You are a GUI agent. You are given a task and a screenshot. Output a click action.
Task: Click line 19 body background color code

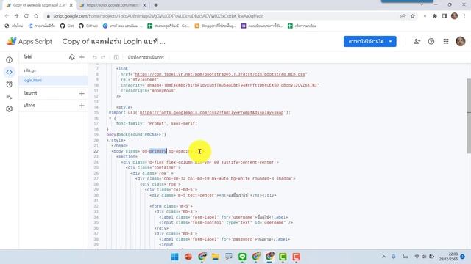point(136,135)
